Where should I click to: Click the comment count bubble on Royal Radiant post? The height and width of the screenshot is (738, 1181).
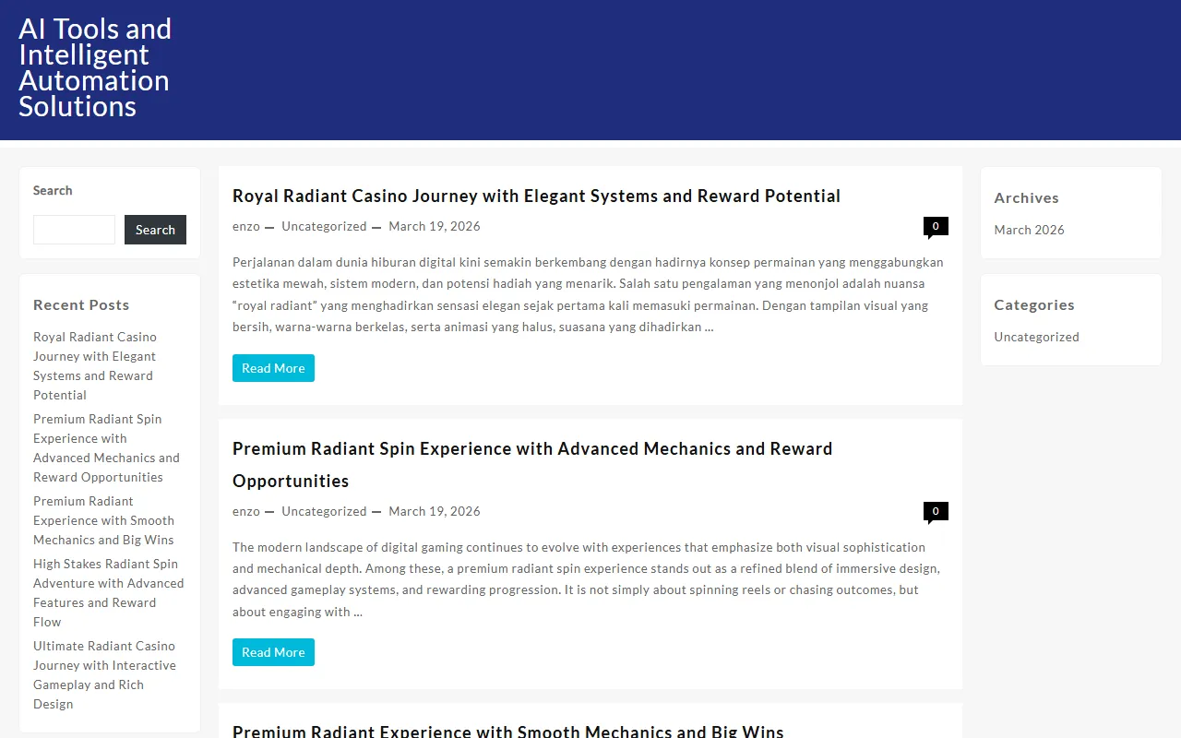[x=935, y=226]
